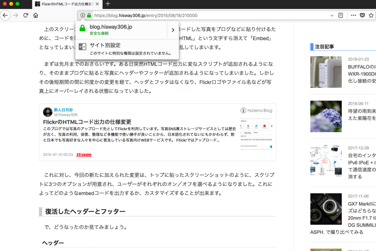Bookmark this page with the star
Screen dimensions: 376x251
[x=371, y=15]
